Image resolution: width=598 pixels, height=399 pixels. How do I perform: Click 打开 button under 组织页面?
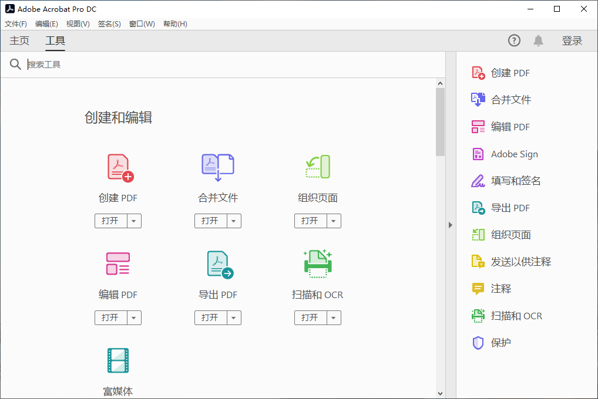click(310, 221)
